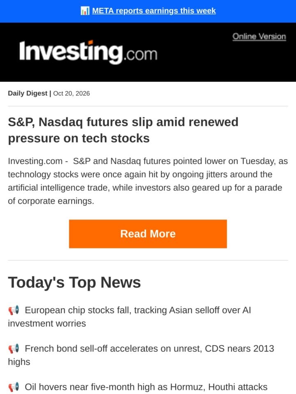Click the blue earnings announcement banner
This screenshot has width=296, height=394.
click(x=148, y=11)
